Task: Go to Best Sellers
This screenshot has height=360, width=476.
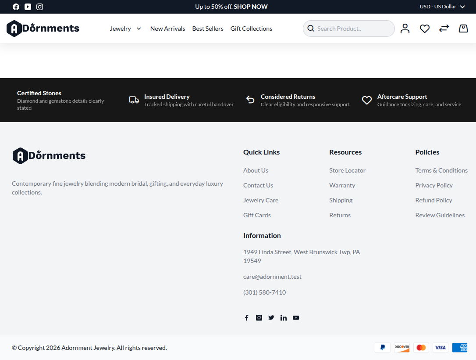Action: [x=208, y=29]
